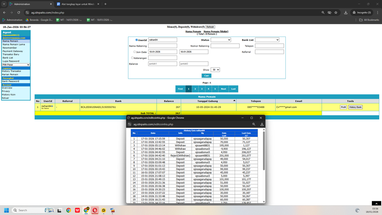382x215 pixels.
Task: Go to page 5 in pagination
Action: [215, 89]
